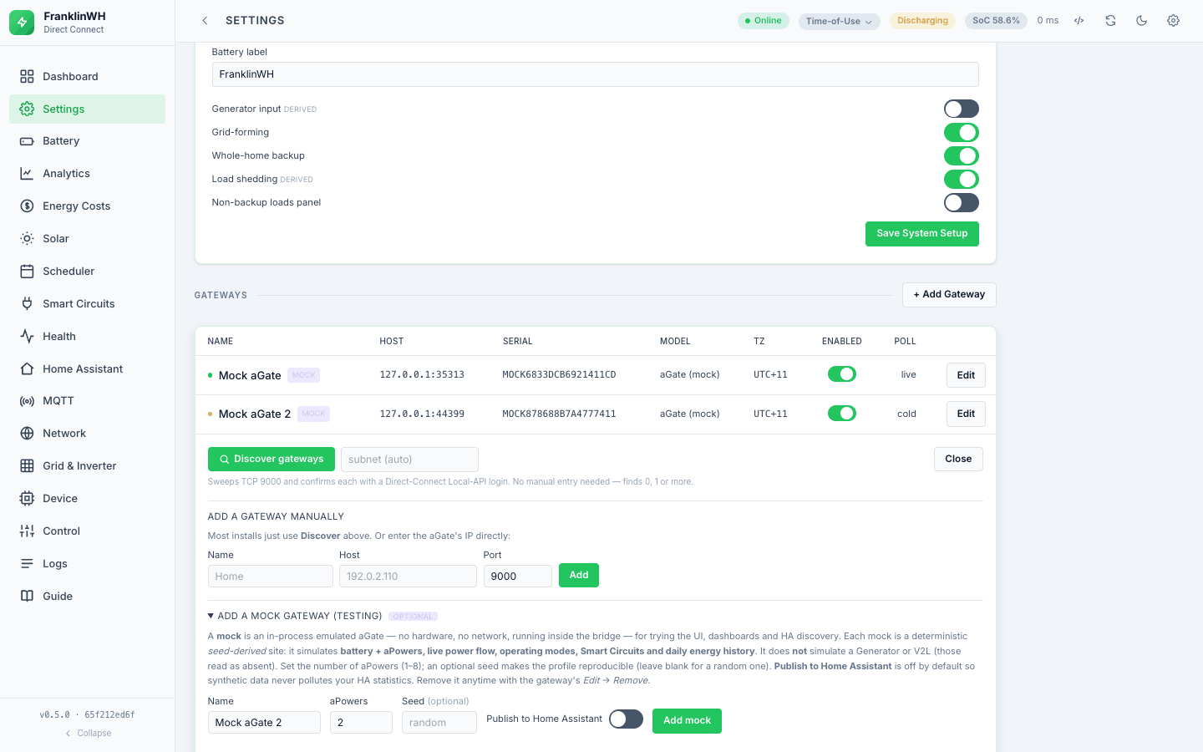Click the Analytics chart icon
The image size is (1203, 752).
27,174
